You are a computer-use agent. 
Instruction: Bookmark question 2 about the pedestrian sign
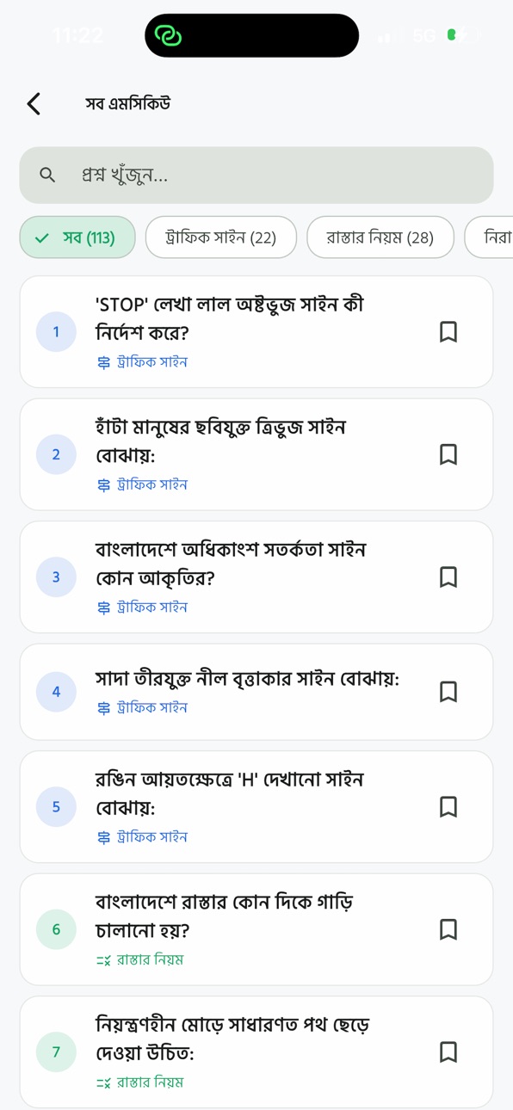tap(448, 454)
